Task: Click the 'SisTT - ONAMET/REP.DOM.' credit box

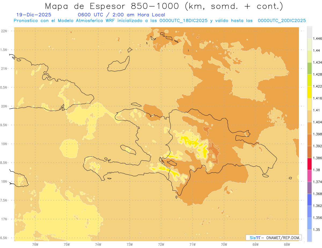Action: pos(273,238)
